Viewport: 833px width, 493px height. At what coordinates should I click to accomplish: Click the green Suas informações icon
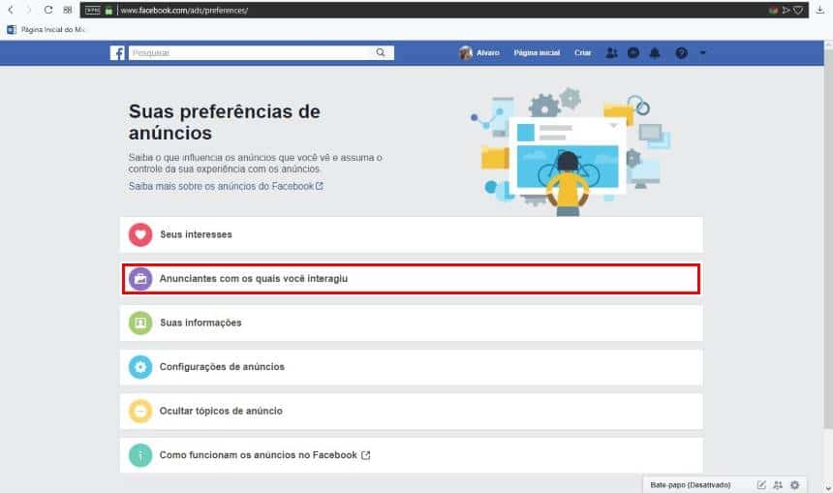click(x=140, y=323)
